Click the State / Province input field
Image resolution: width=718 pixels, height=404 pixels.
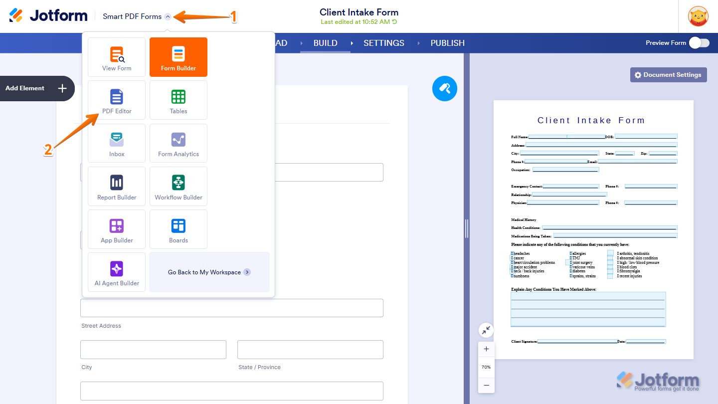click(x=310, y=350)
